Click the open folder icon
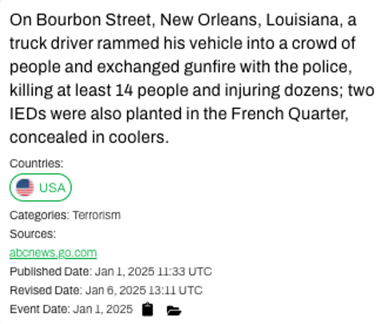Screen dimensions: 383x324 pyautogui.click(x=174, y=310)
